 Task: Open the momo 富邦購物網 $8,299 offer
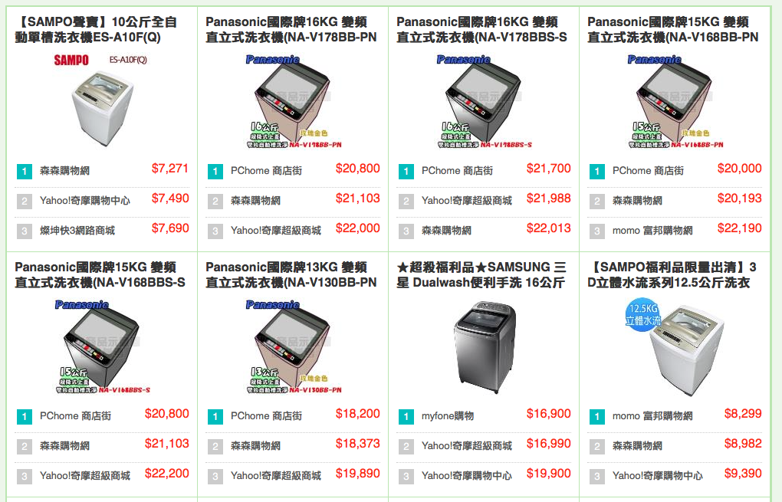pos(675,415)
